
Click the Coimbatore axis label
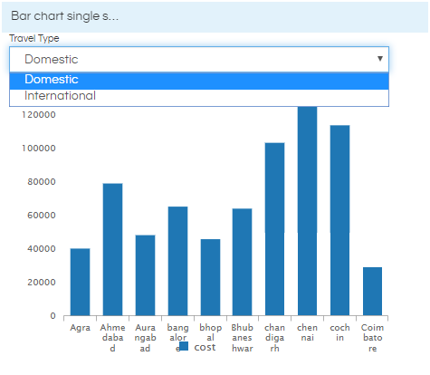pos(372,338)
